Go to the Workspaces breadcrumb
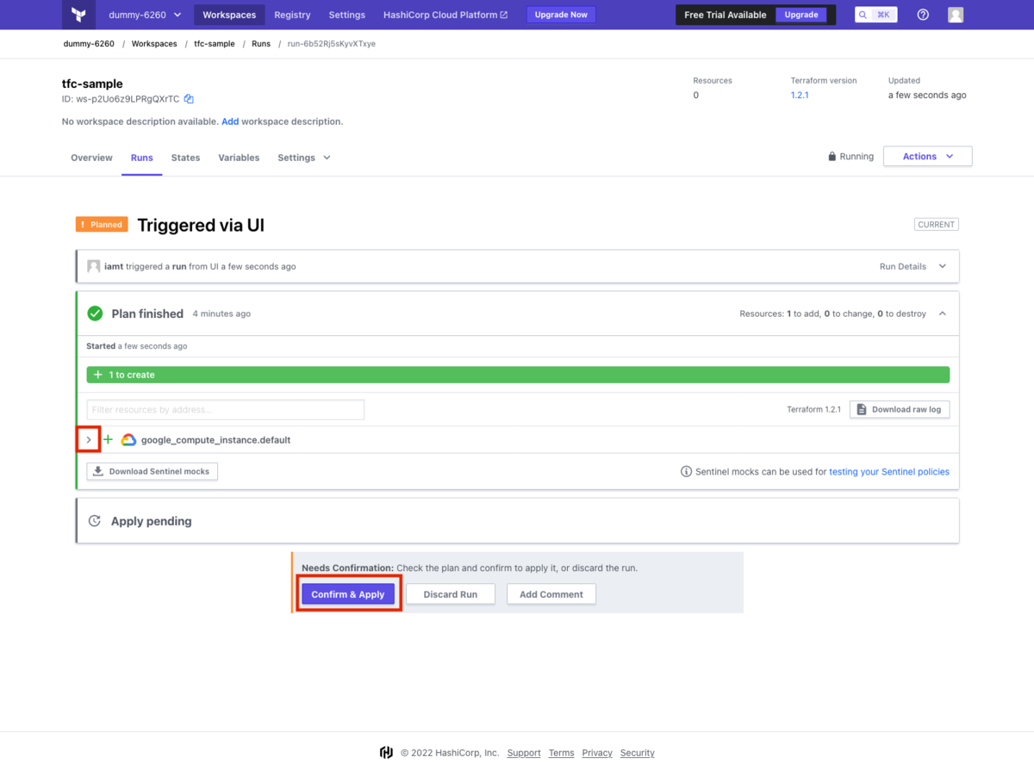The image size is (1034, 776). click(154, 44)
